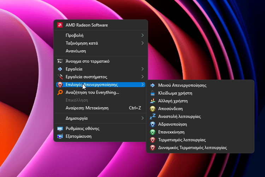
Task: Open Ρυθμίσεις οθόνης display settings
Action: [101, 129]
